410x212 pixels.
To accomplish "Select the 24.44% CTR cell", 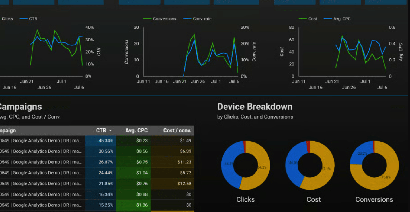I will [101, 173].
